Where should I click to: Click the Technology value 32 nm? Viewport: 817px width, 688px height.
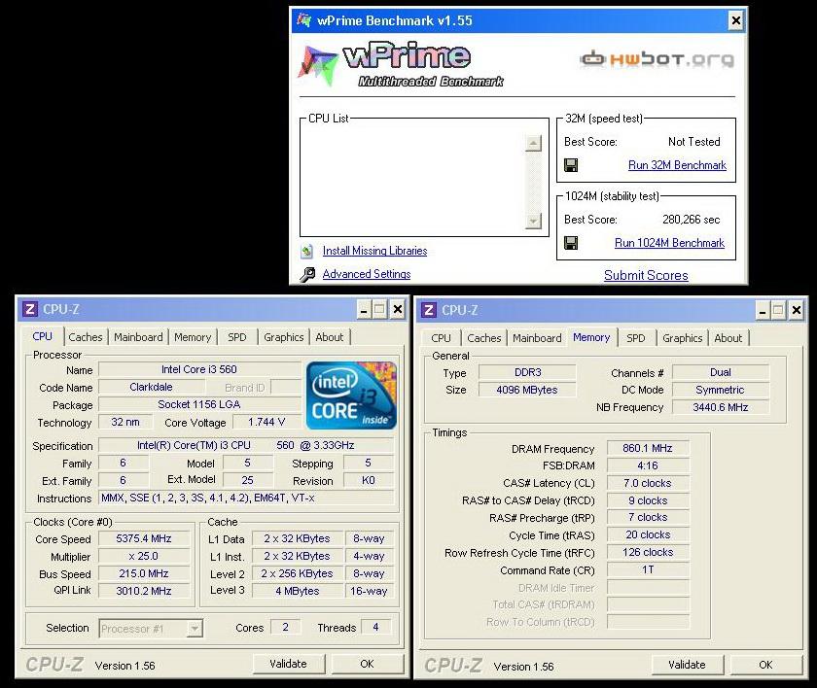(x=125, y=422)
